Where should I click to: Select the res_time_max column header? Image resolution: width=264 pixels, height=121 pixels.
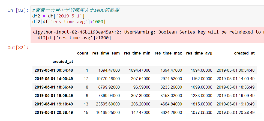[x=168, y=53]
